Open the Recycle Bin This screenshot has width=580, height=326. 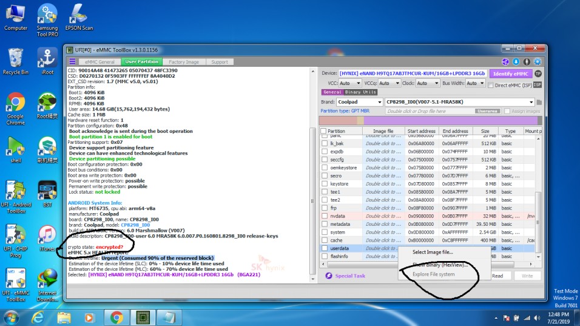click(x=16, y=61)
